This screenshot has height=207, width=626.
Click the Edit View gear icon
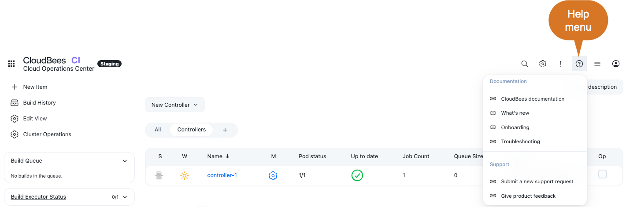click(15, 119)
